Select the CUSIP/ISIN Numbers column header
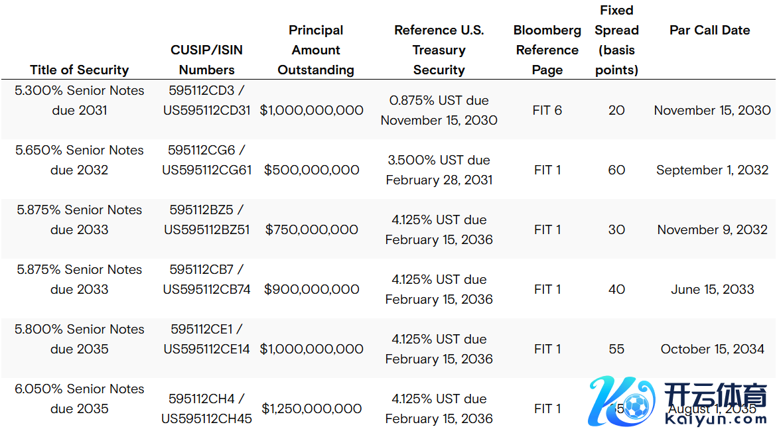The image size is (777, 441). [207, 60]
